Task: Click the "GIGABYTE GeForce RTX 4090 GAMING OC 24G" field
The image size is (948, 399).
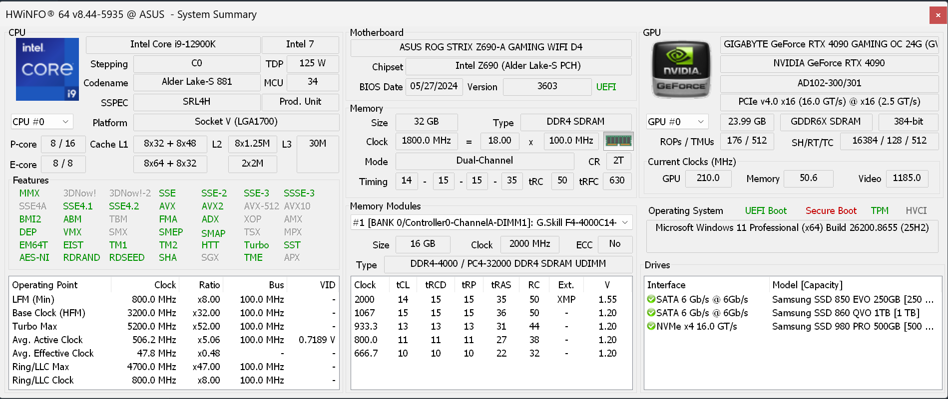Action: 830,44
